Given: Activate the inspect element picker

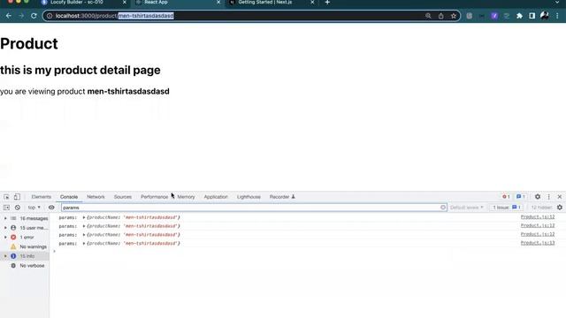Looking at the screenshot, I should [x=6, y=197].
